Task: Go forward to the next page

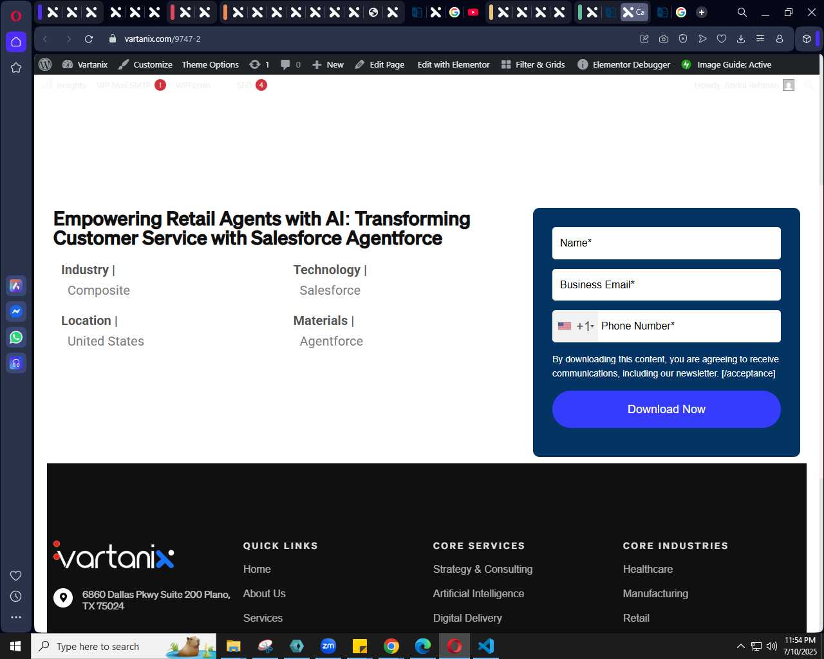Action: 68,39
